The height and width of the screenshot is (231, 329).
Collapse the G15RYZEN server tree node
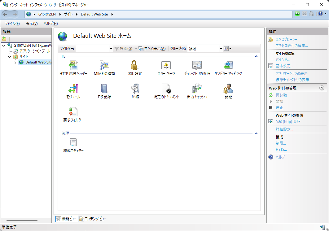coord(4,46)
